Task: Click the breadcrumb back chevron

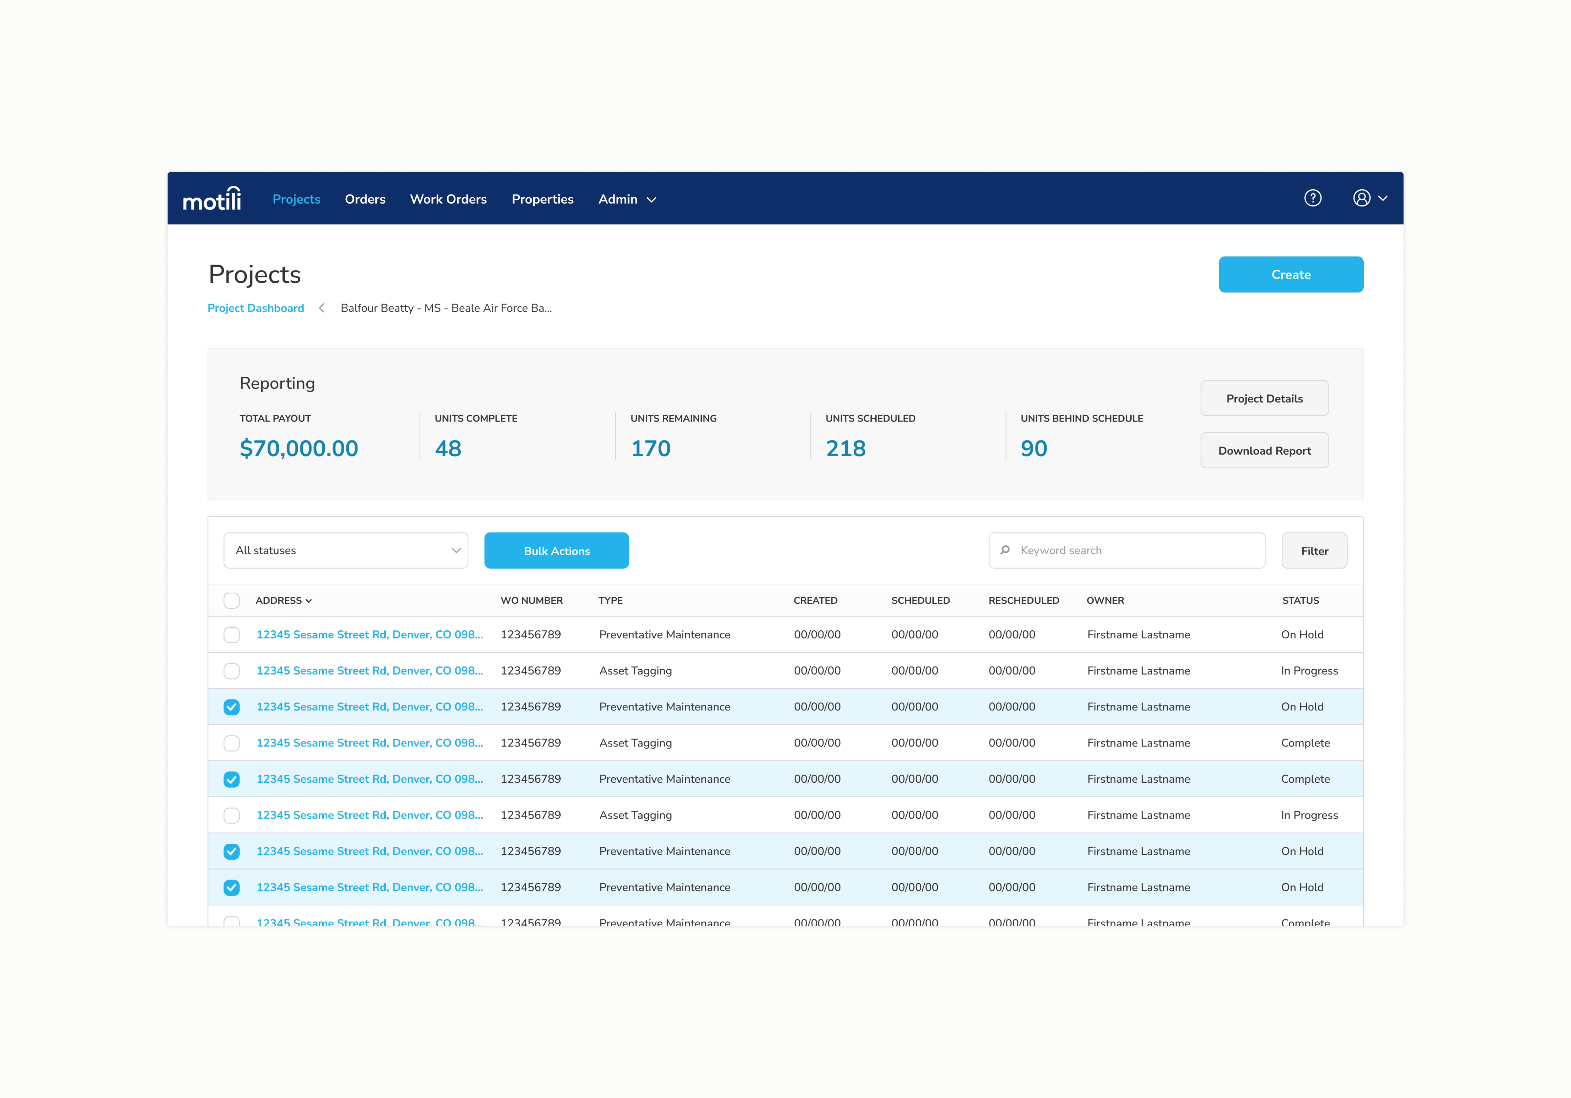Action: click(322, 308)
